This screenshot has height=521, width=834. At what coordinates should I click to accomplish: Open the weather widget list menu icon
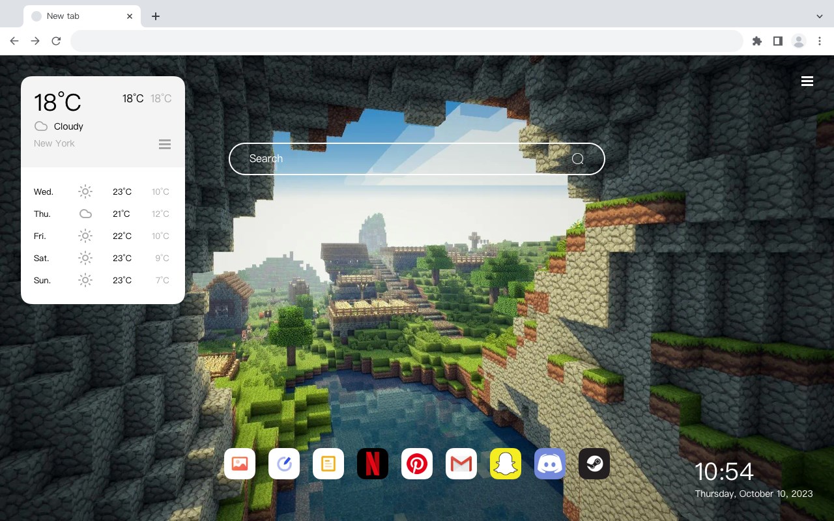(x=165, y=144)
